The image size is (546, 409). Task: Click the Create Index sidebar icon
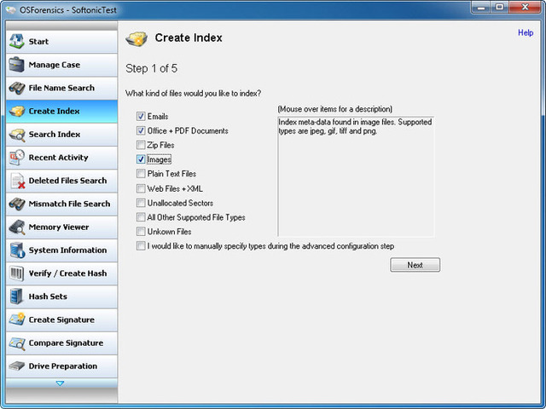(x=16, y=112)
